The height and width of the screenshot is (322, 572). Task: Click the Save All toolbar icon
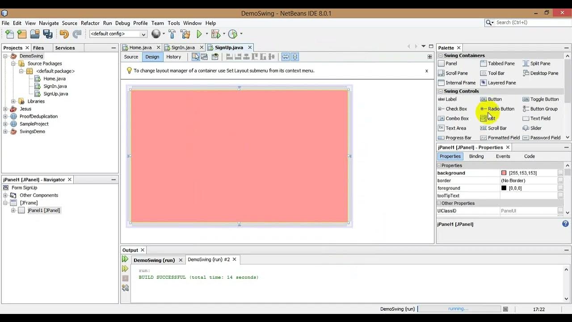pos(48,34)
